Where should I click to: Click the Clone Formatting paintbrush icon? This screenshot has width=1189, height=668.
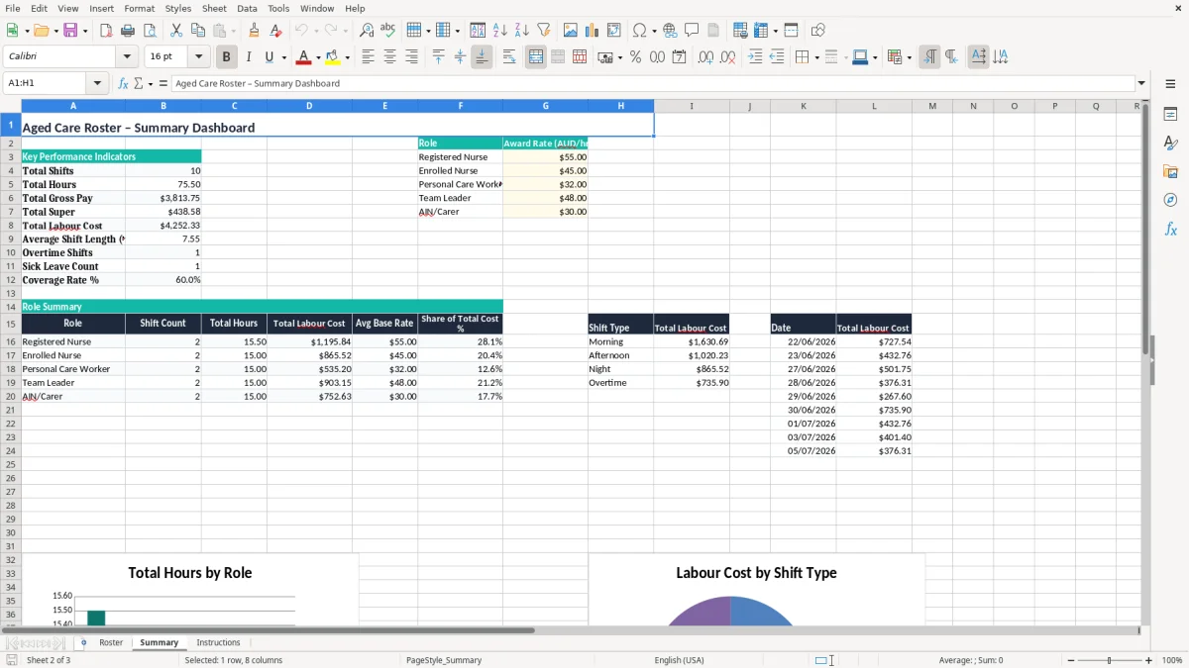pyautogui.click(x=255, y=31)
